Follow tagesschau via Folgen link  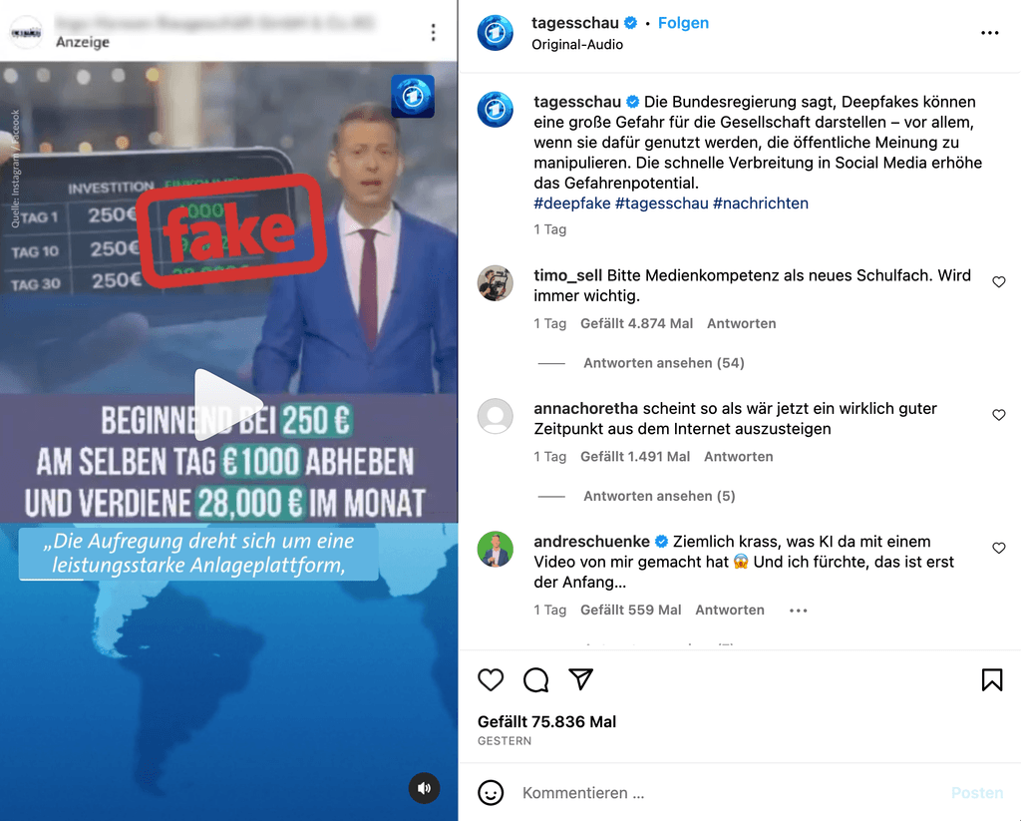click(x=683, y=23)
